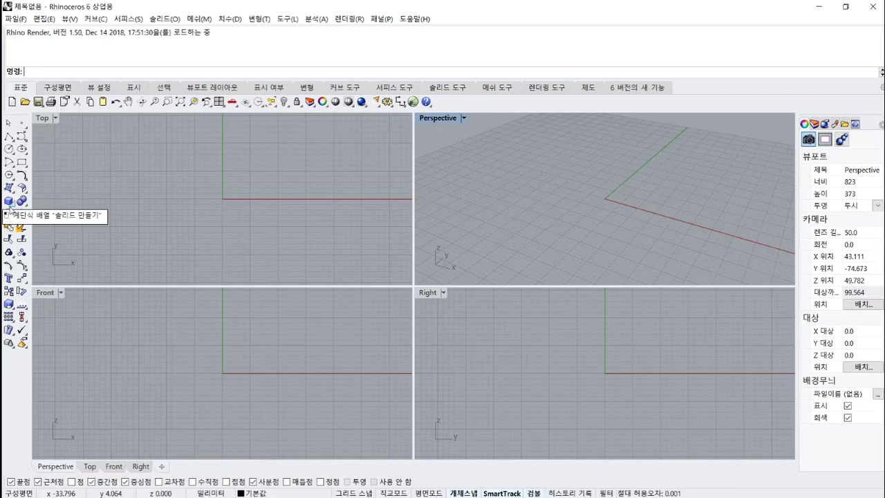Uncheck the 회색 checkbox in 배경무늬
This screenshot has width=885, height=498.
[848, 418]
